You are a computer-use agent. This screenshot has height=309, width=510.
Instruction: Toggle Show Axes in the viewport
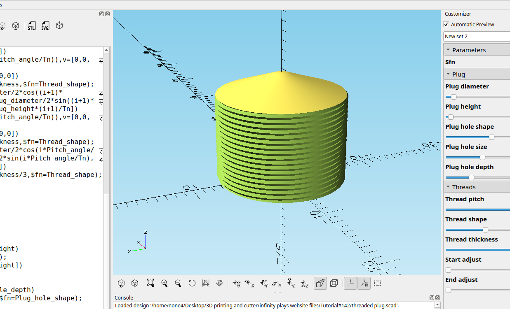(x=350, y=283)
